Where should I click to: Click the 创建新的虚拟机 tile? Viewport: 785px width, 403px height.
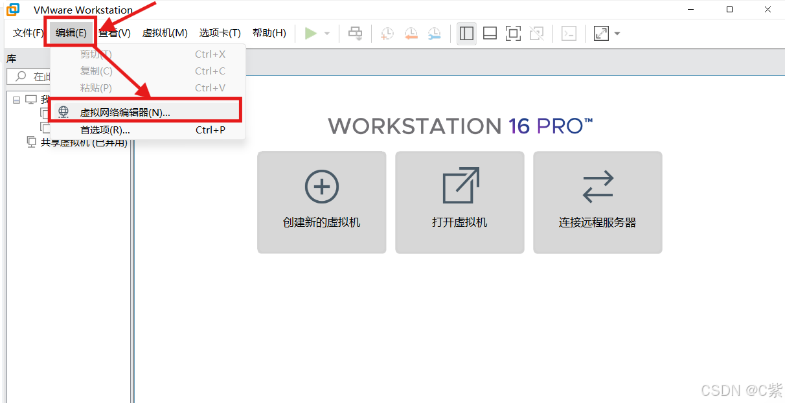tap(322, 202)
